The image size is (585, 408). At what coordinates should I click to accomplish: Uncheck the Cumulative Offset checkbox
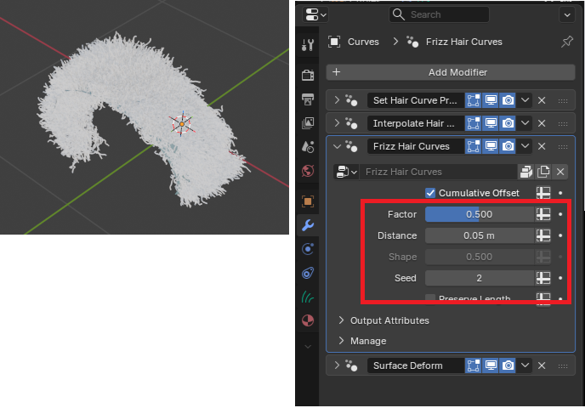pyautogui.click(x=430, y=193)
